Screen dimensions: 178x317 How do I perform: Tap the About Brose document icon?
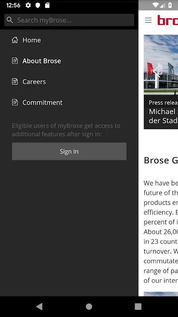(x=15, y=61)
